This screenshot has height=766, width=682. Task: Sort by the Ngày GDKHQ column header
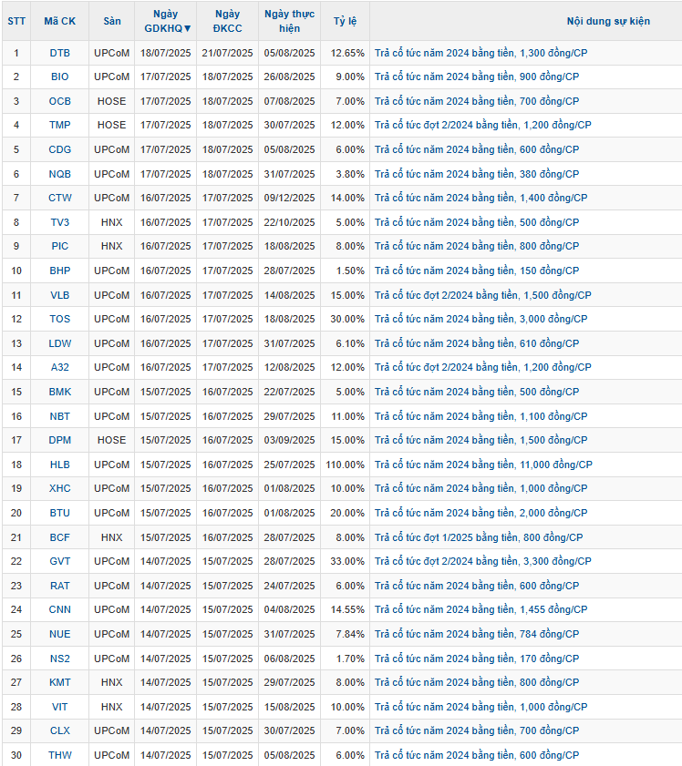coord(166,21)
